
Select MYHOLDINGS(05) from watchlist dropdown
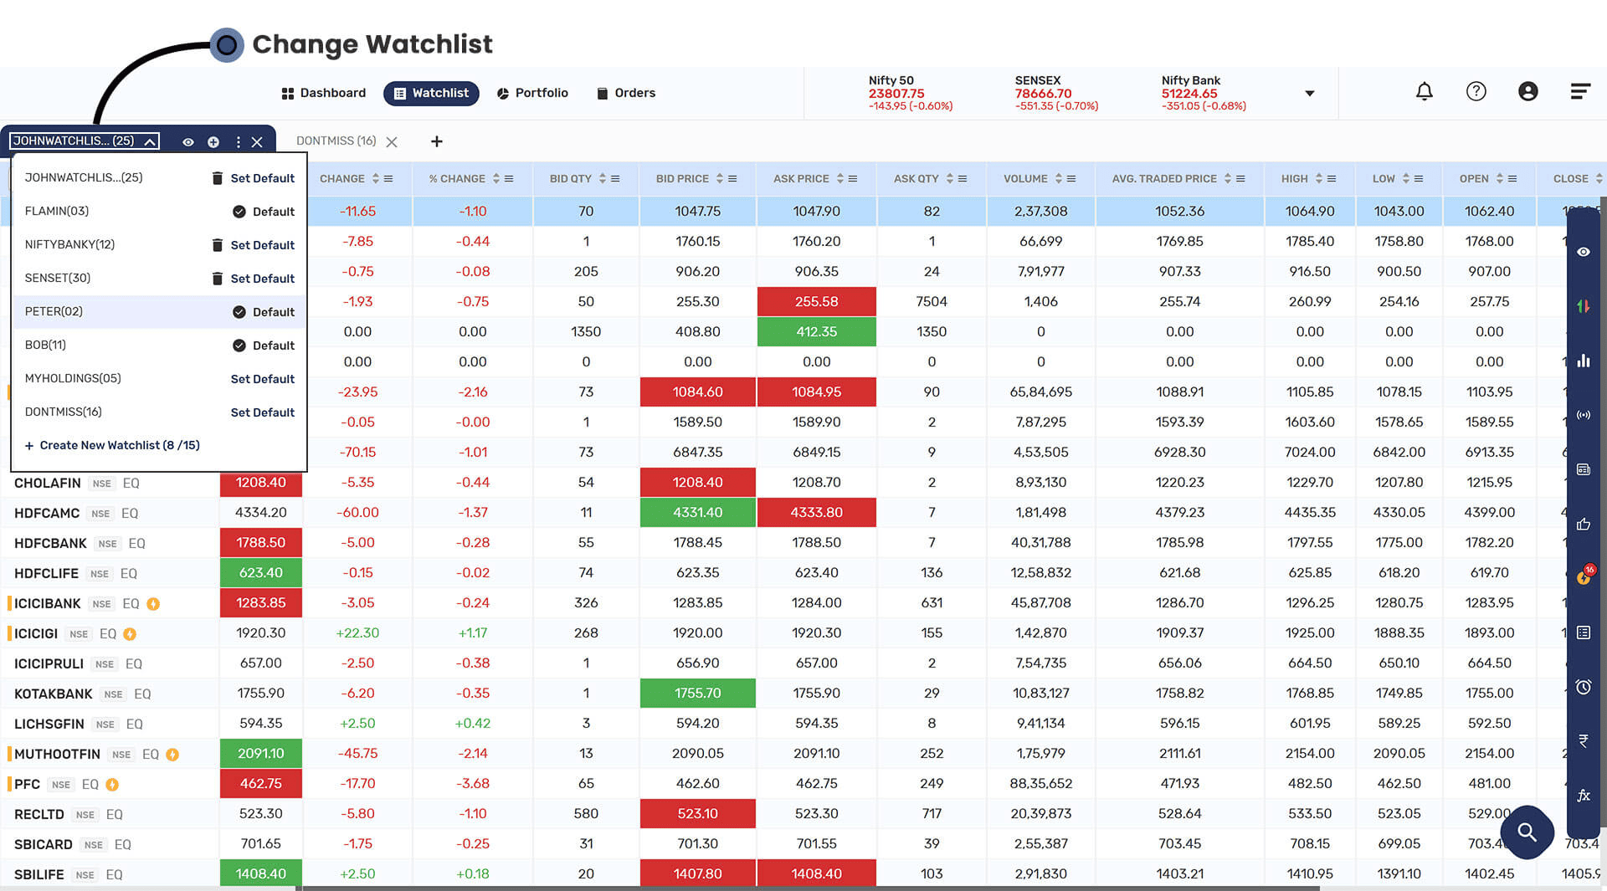tap(73, 378)
